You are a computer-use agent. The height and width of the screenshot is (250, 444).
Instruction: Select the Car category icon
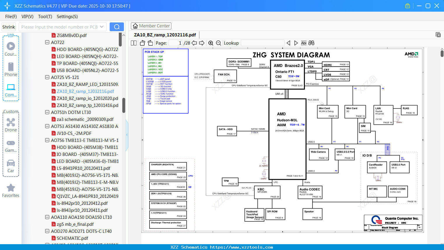pos(11,166)
